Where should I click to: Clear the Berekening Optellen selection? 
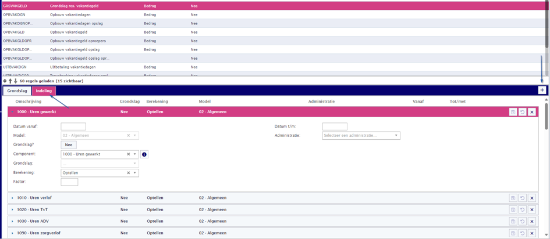pos(129,173)
